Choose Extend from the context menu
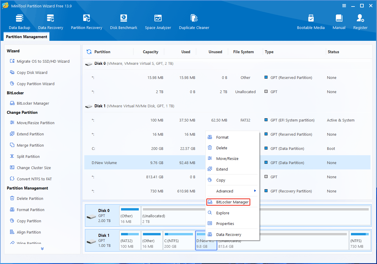 click(x=232, y=169)
